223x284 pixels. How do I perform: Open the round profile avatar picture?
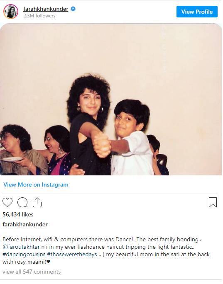click(x=11, y=12)
